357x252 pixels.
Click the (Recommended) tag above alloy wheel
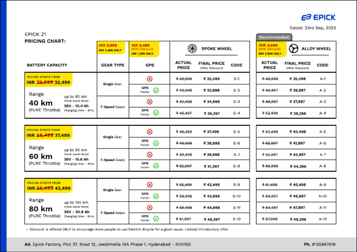274,37
